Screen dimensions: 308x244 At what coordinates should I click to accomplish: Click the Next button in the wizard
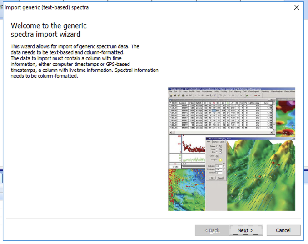tap(246, 230)
